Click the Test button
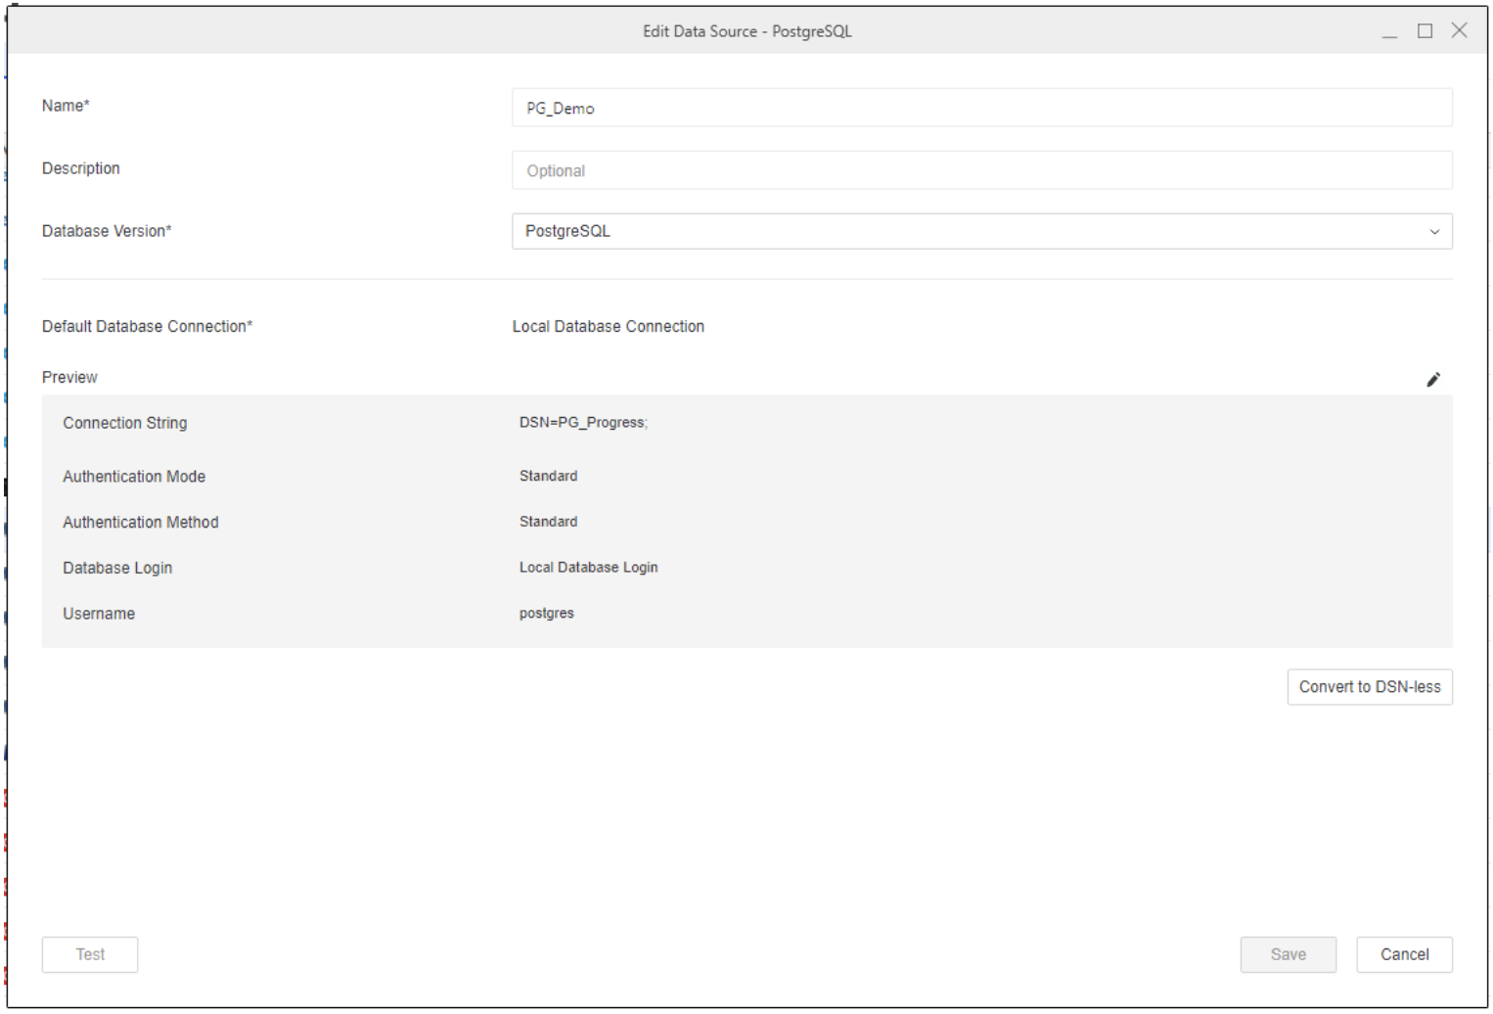1493x1014 pixels. click(x=90, y=954)
